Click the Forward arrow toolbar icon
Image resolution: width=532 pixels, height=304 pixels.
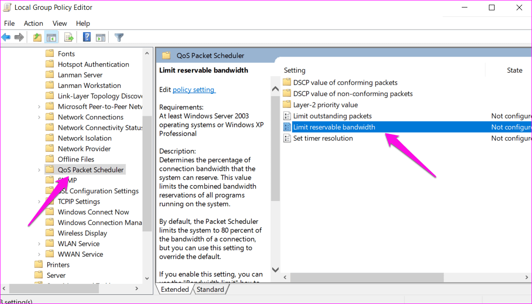pos(19,37)
